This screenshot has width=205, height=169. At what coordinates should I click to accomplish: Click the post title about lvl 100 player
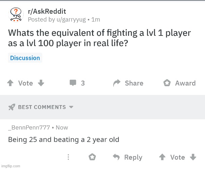[99, 38]
